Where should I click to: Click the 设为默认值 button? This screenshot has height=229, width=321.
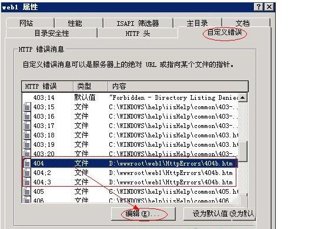pyautogui.click(x=219, y=214)
